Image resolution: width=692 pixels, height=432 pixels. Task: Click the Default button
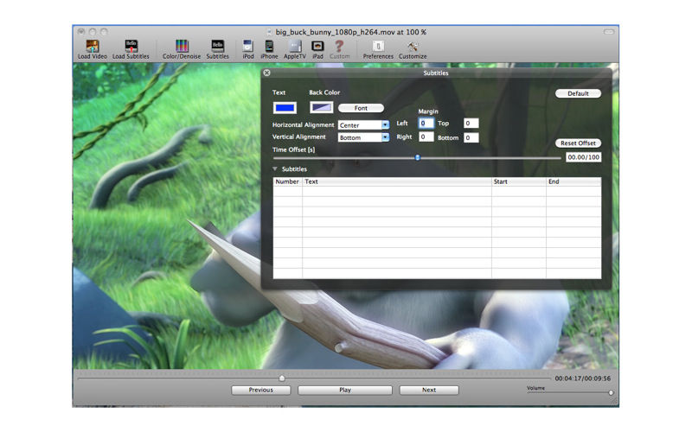click(x=578, y=93)
